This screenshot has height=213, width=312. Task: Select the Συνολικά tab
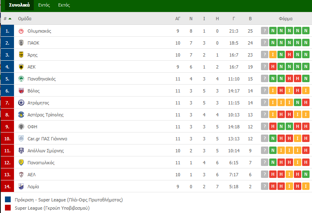[19, 5]
